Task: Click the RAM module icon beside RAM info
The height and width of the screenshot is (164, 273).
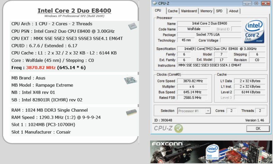Action: (x=131, y=113)
